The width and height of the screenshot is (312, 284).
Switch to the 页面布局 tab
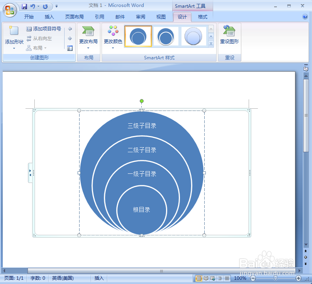74,17
